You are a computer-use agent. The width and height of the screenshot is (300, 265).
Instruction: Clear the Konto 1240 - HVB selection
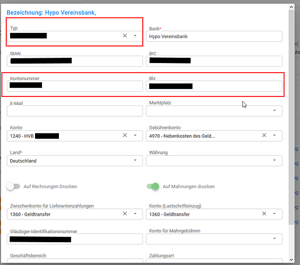(125, 135)
